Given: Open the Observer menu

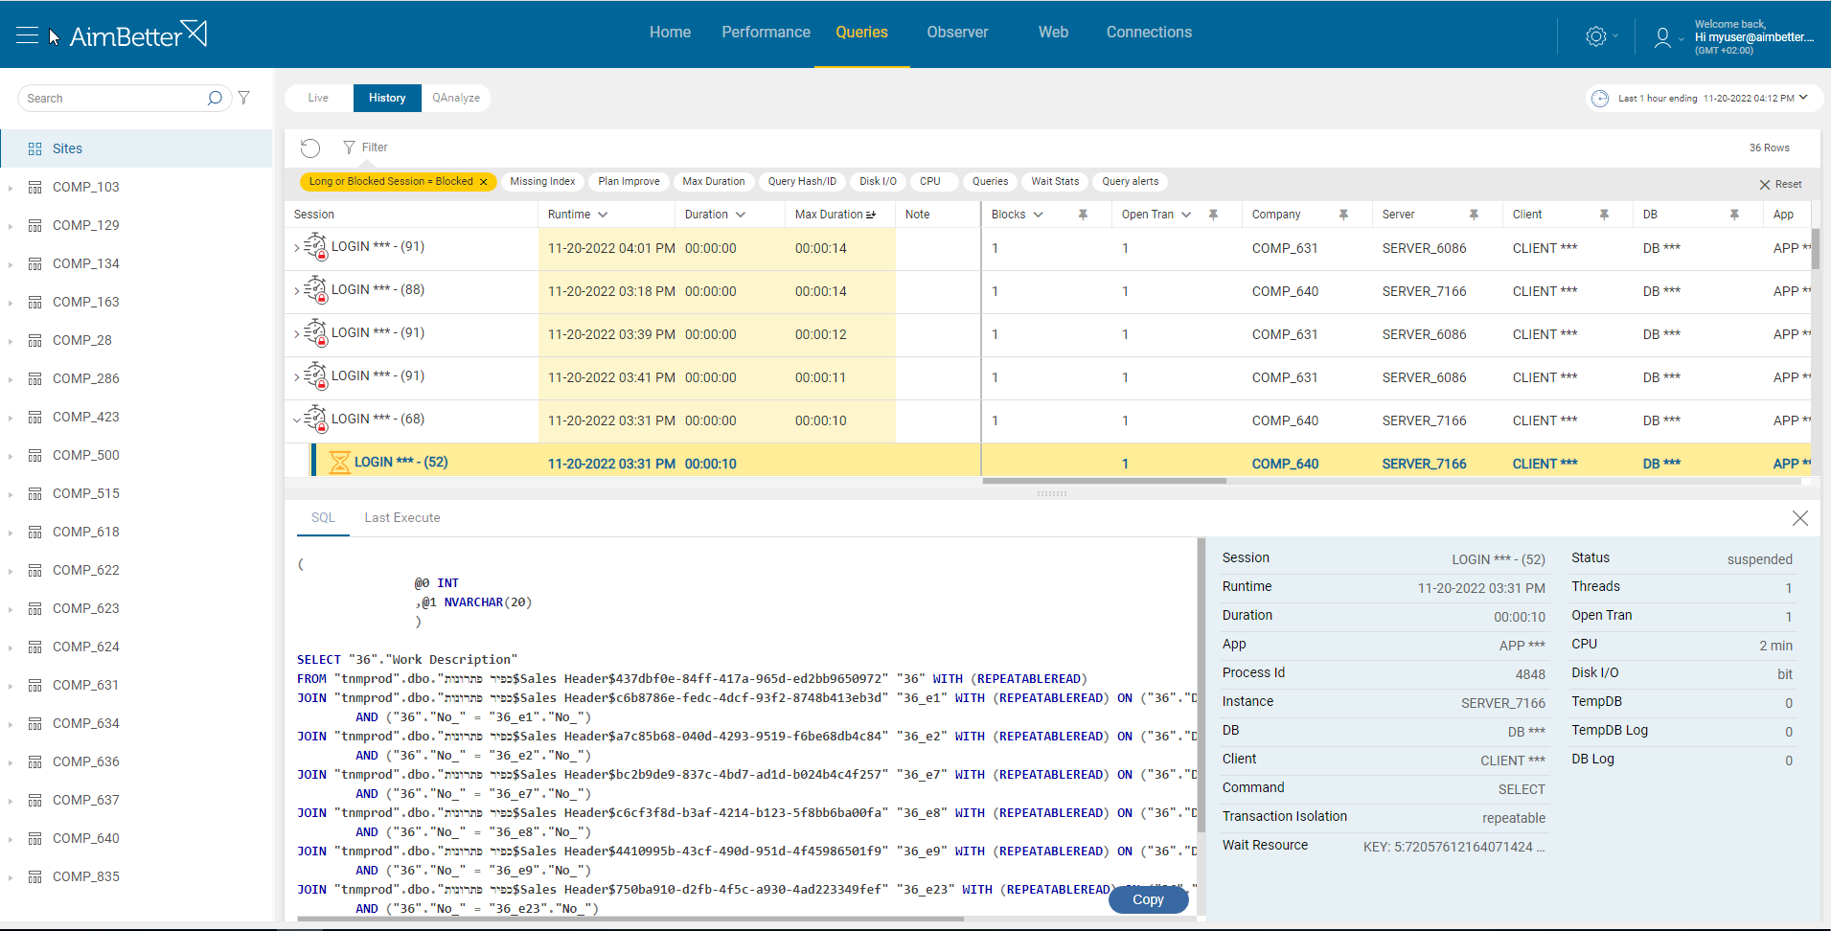Looking at the screenshot, I should point(957,33).
